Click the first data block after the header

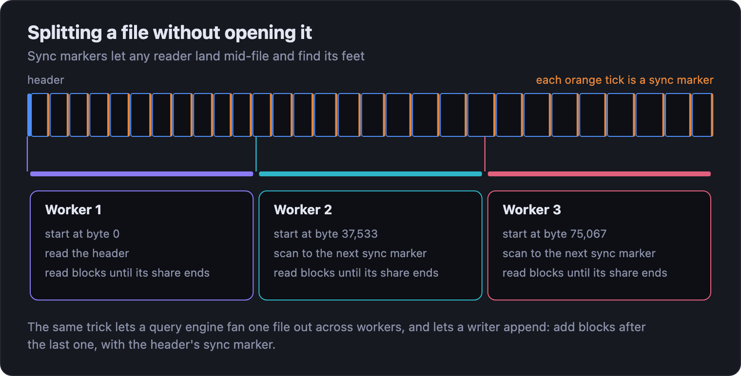(x=39, y=115)
